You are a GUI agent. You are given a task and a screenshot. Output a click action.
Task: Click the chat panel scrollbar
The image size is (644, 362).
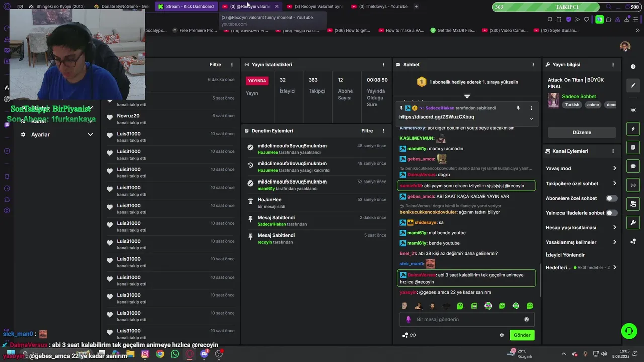(540, 281)
